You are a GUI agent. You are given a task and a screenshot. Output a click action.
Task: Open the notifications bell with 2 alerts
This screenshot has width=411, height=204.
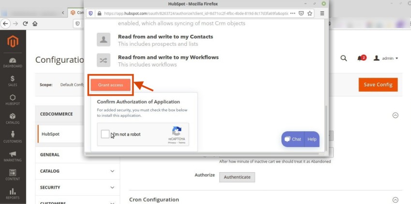(x=361, y=58)
